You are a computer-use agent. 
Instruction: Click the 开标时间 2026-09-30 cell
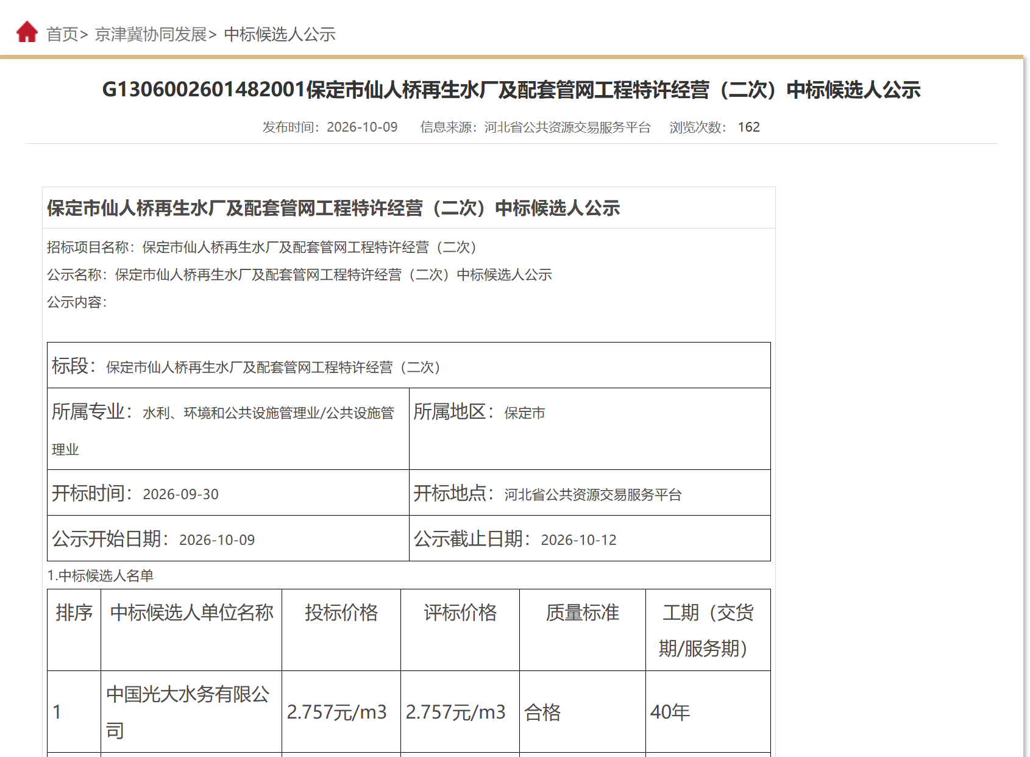pos(228,492)
